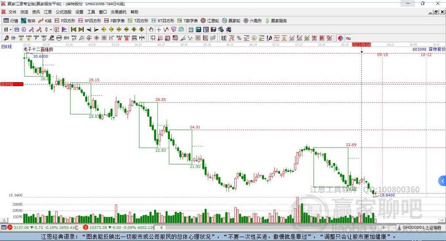Open the P四方形 tool
This screenshot has height=241, width=446.
pos(65,21)
